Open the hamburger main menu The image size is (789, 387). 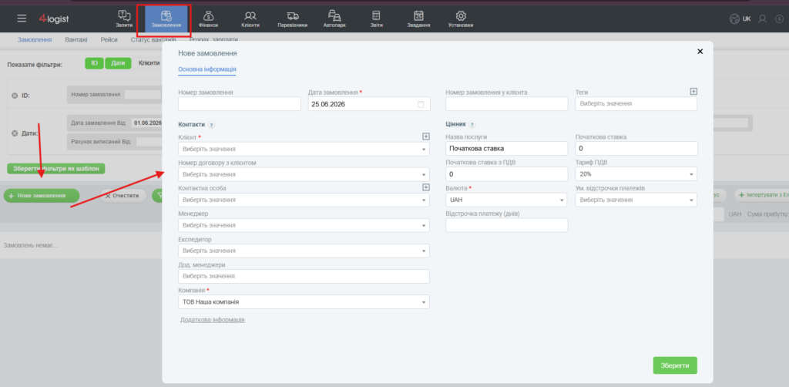(22, 19)
